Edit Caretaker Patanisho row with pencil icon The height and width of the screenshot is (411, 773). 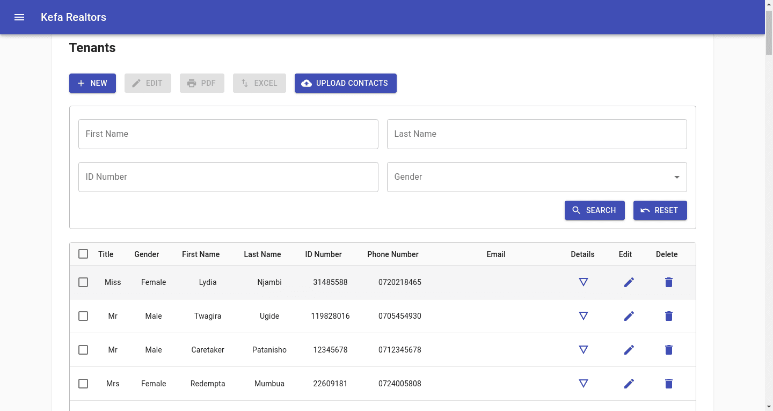pyautogui.click(x=629, y=350)
